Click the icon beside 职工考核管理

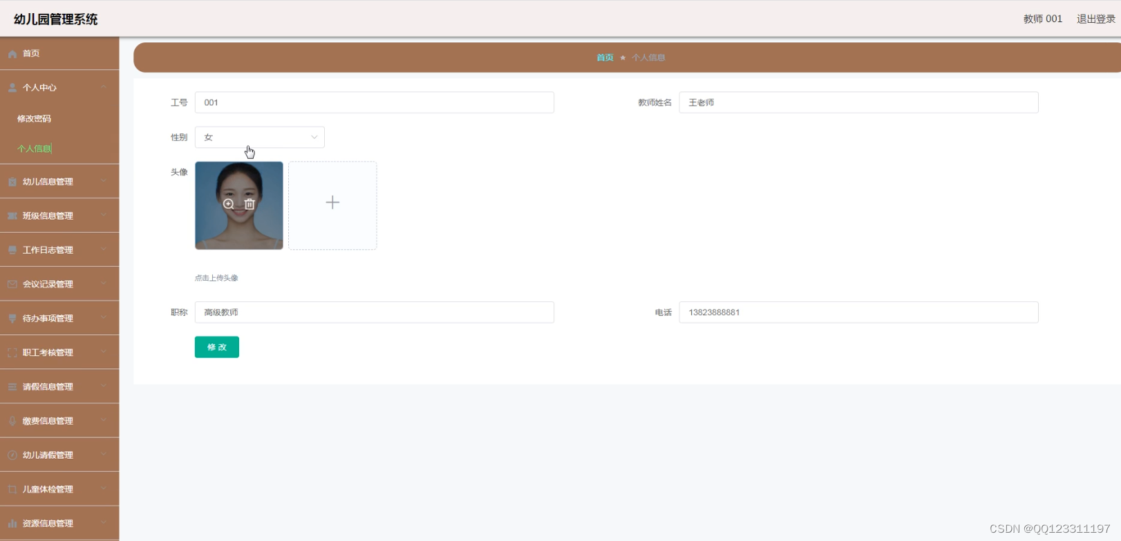[x=12, y=352]
